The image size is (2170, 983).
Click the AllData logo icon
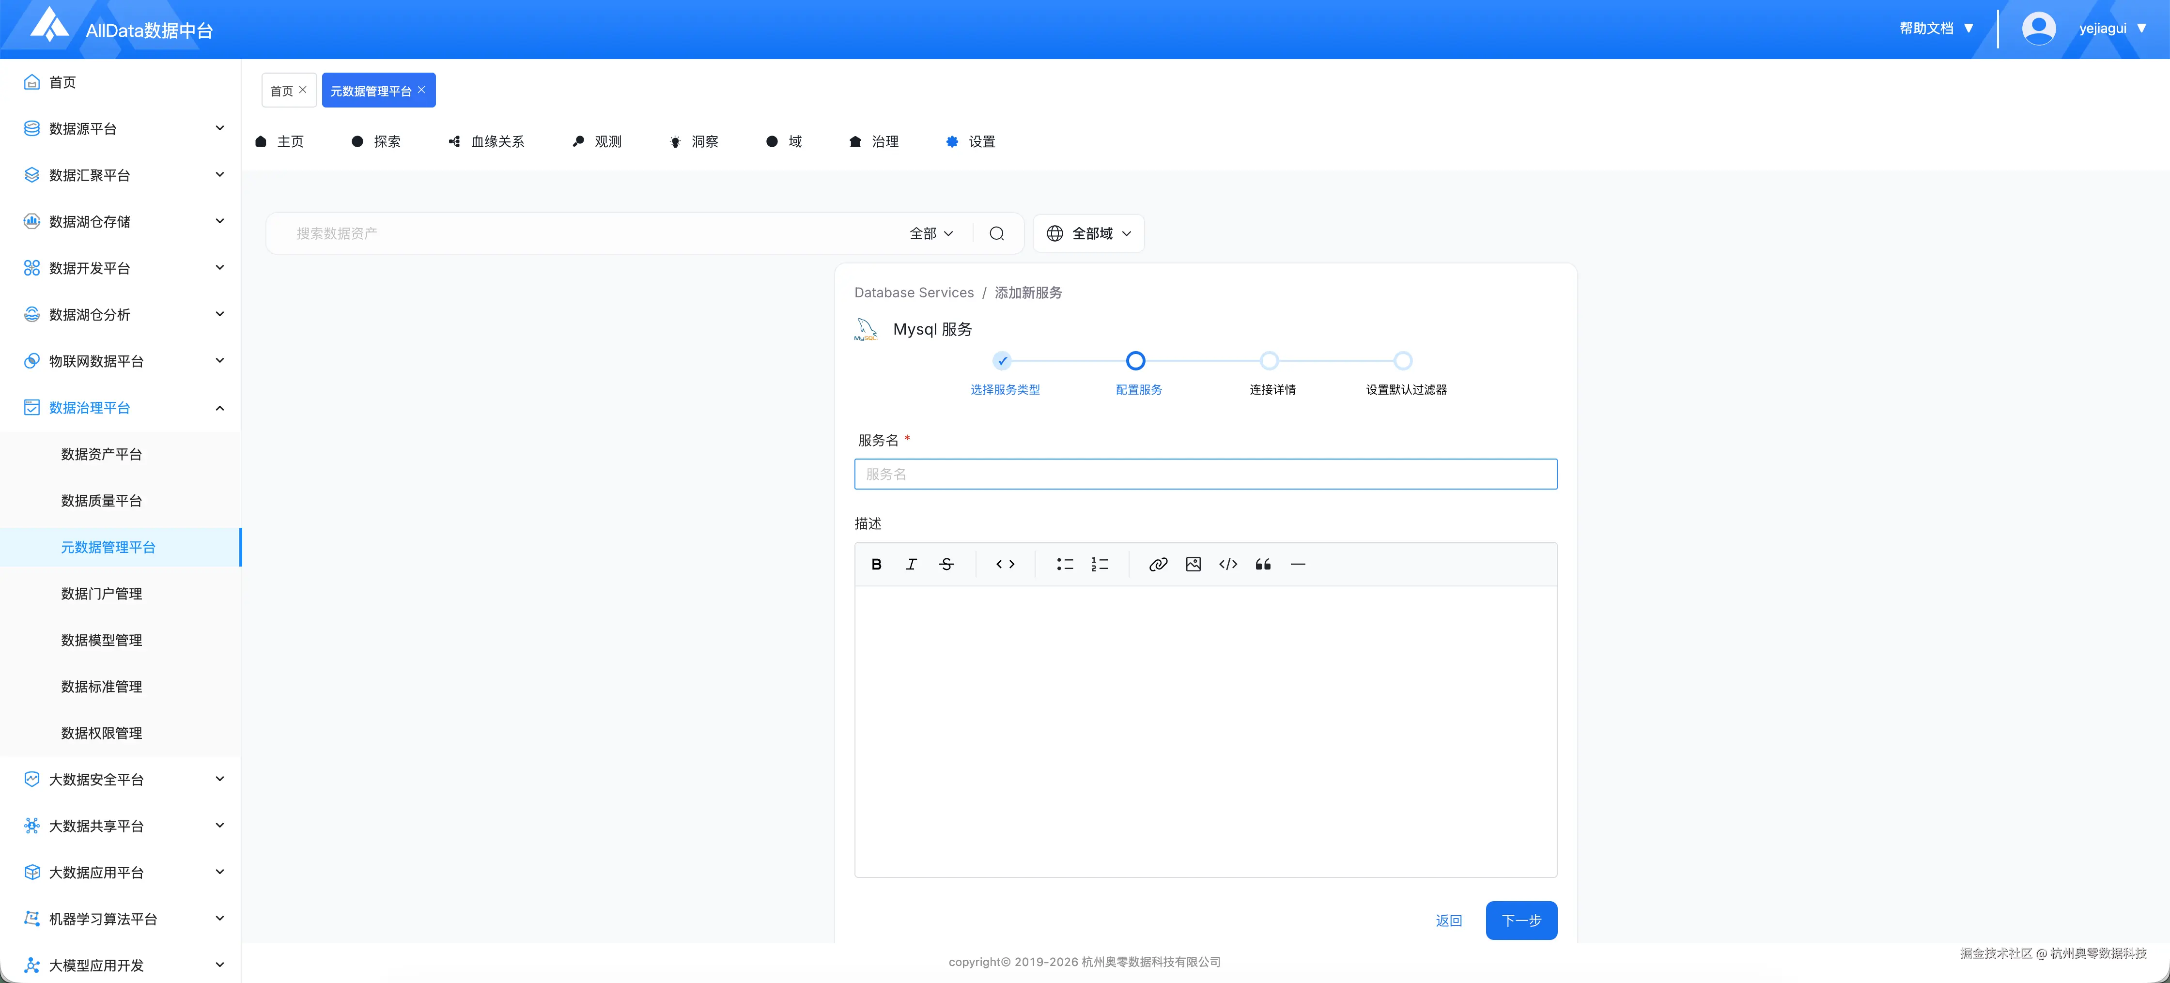point(50,24)
